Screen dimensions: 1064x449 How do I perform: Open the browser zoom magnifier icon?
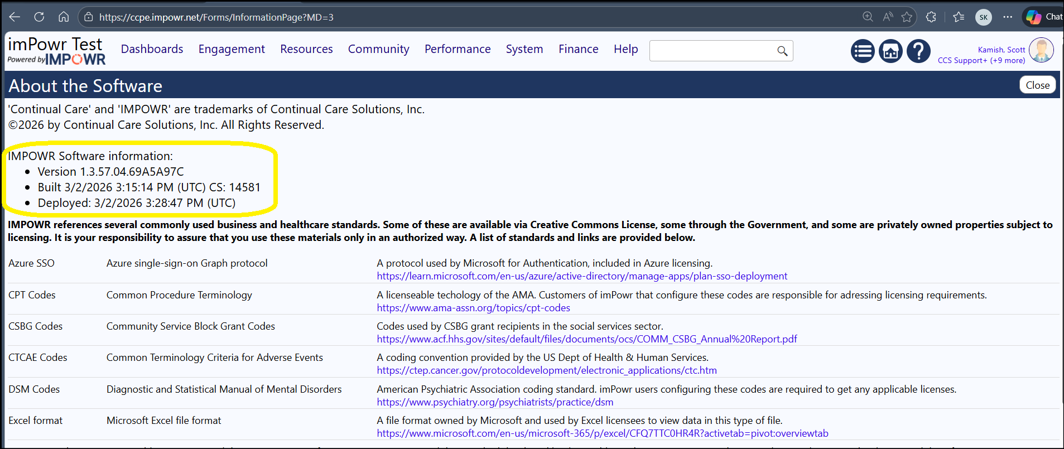coord(868,17)
